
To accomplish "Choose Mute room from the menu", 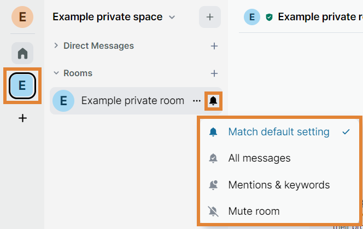I will tap(254, 211).
